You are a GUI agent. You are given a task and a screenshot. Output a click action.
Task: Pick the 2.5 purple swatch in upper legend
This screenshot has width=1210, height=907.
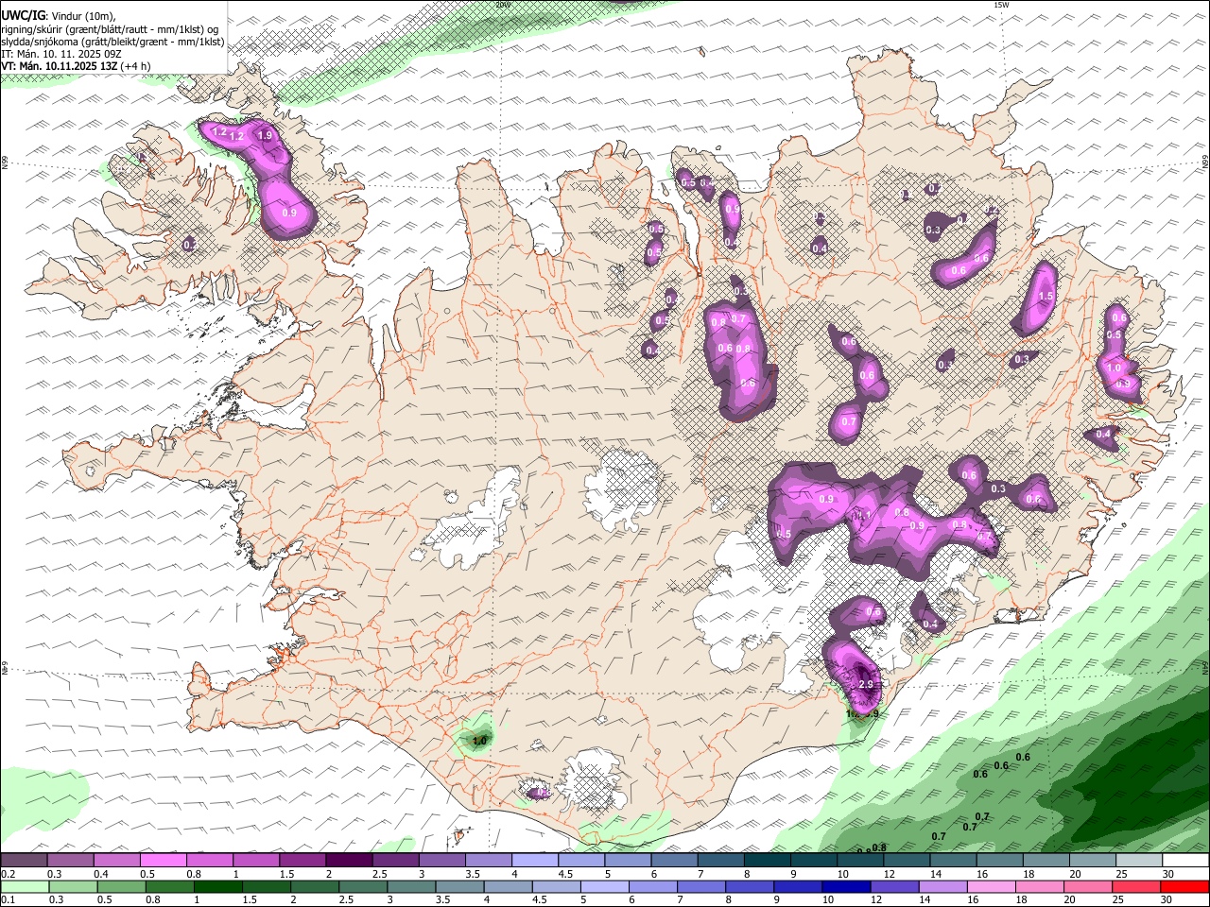point(395,860)
